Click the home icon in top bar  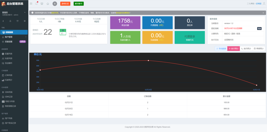[x=48, y=3]
